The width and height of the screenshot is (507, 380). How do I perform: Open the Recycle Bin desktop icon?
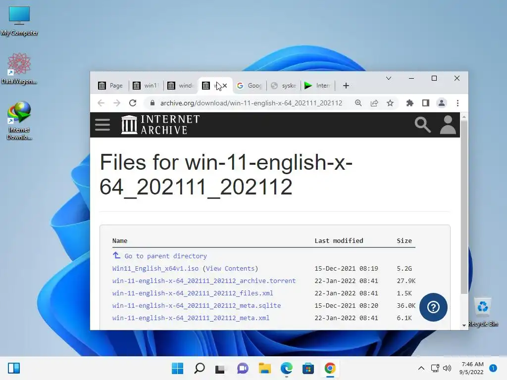tap(483, 312)
